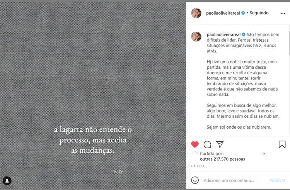Click liker avatar beside Curtido por

(195, 154)
